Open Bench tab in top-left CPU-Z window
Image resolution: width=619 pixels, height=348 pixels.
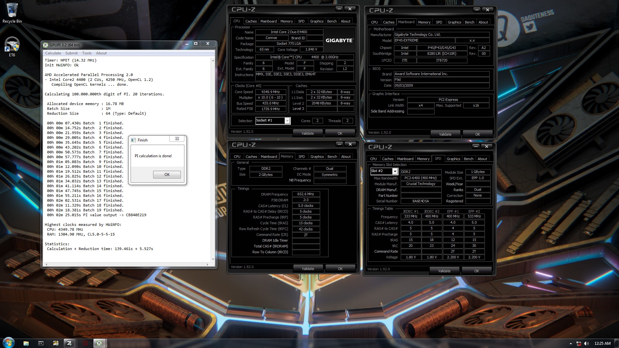tap(332, 21)
